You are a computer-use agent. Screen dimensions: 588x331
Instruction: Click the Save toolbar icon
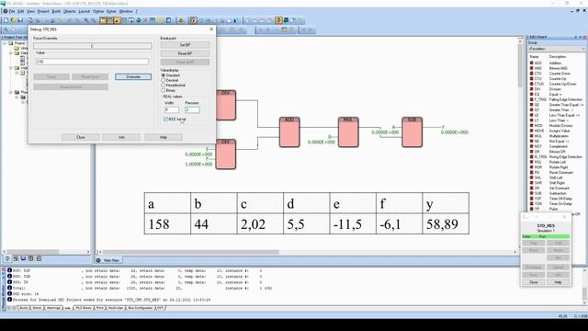20,20
